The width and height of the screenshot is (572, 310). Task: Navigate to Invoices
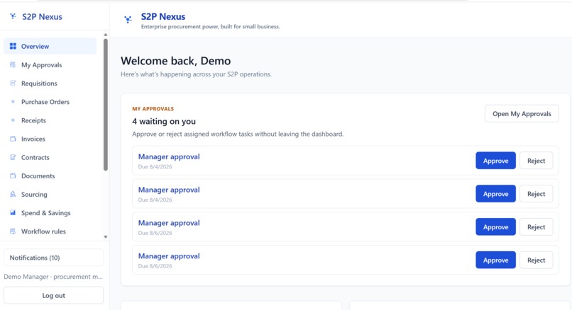tap(50, 139)
